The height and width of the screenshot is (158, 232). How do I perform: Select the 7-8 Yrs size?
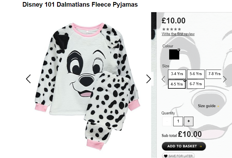[214, 74]
